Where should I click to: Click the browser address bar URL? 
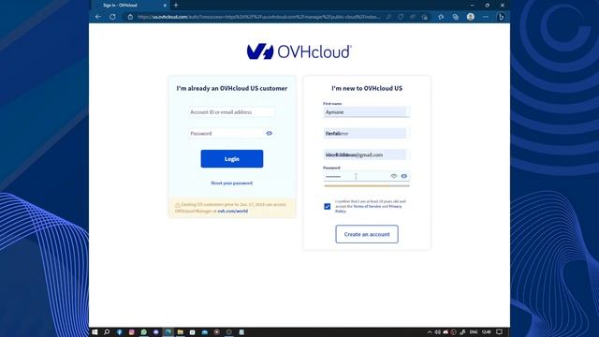(x=258, y=17)
